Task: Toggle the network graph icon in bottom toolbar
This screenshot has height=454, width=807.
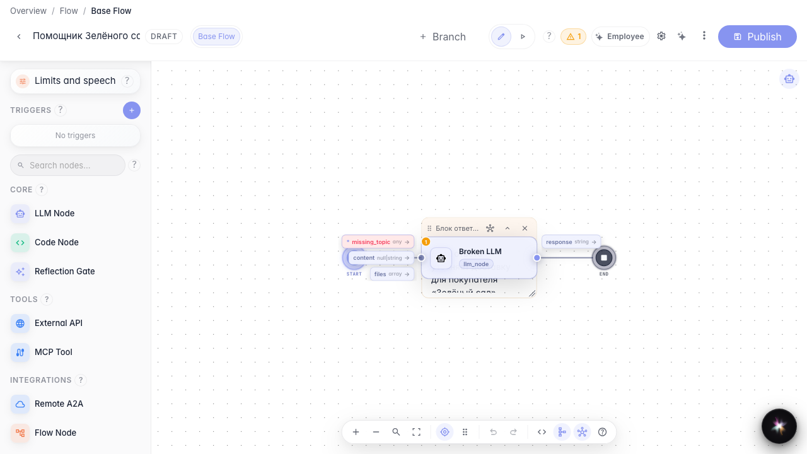Action: pos(582,432)
